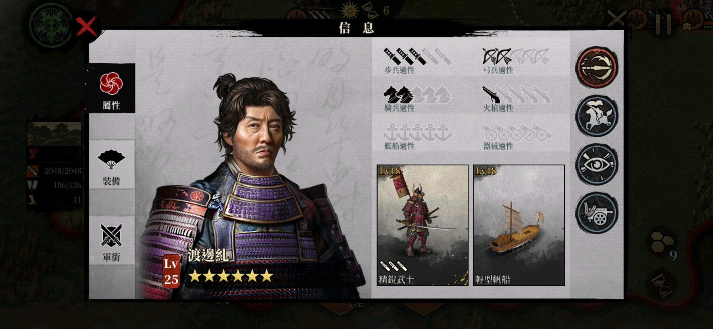
Task: Click the general's six-star rating
Action: point(231,276)
